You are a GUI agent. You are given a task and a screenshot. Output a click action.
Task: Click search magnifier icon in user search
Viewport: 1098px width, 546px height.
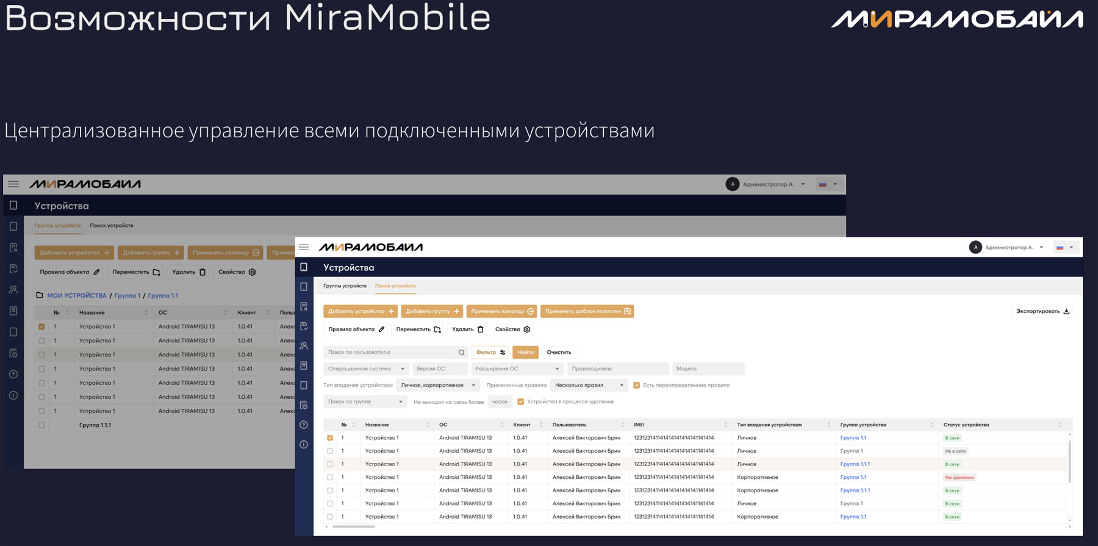tap(461, 353)
